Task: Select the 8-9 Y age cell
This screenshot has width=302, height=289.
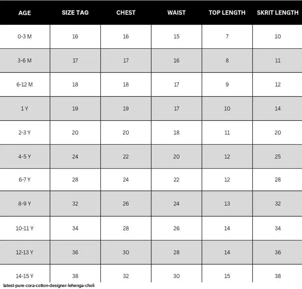Action: (x=25, y=204)
